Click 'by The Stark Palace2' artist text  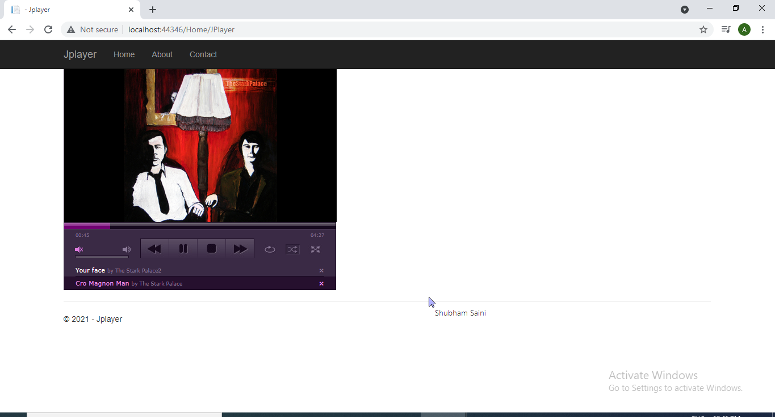pyautogui.click(x=134, y=271)
